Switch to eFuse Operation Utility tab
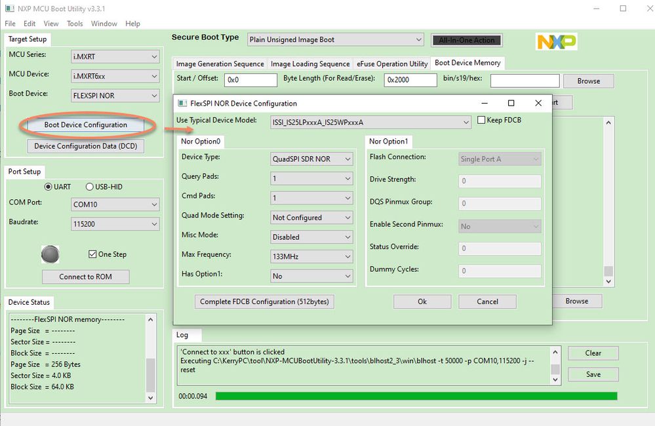655x426 pixels. tap(392, 64)
